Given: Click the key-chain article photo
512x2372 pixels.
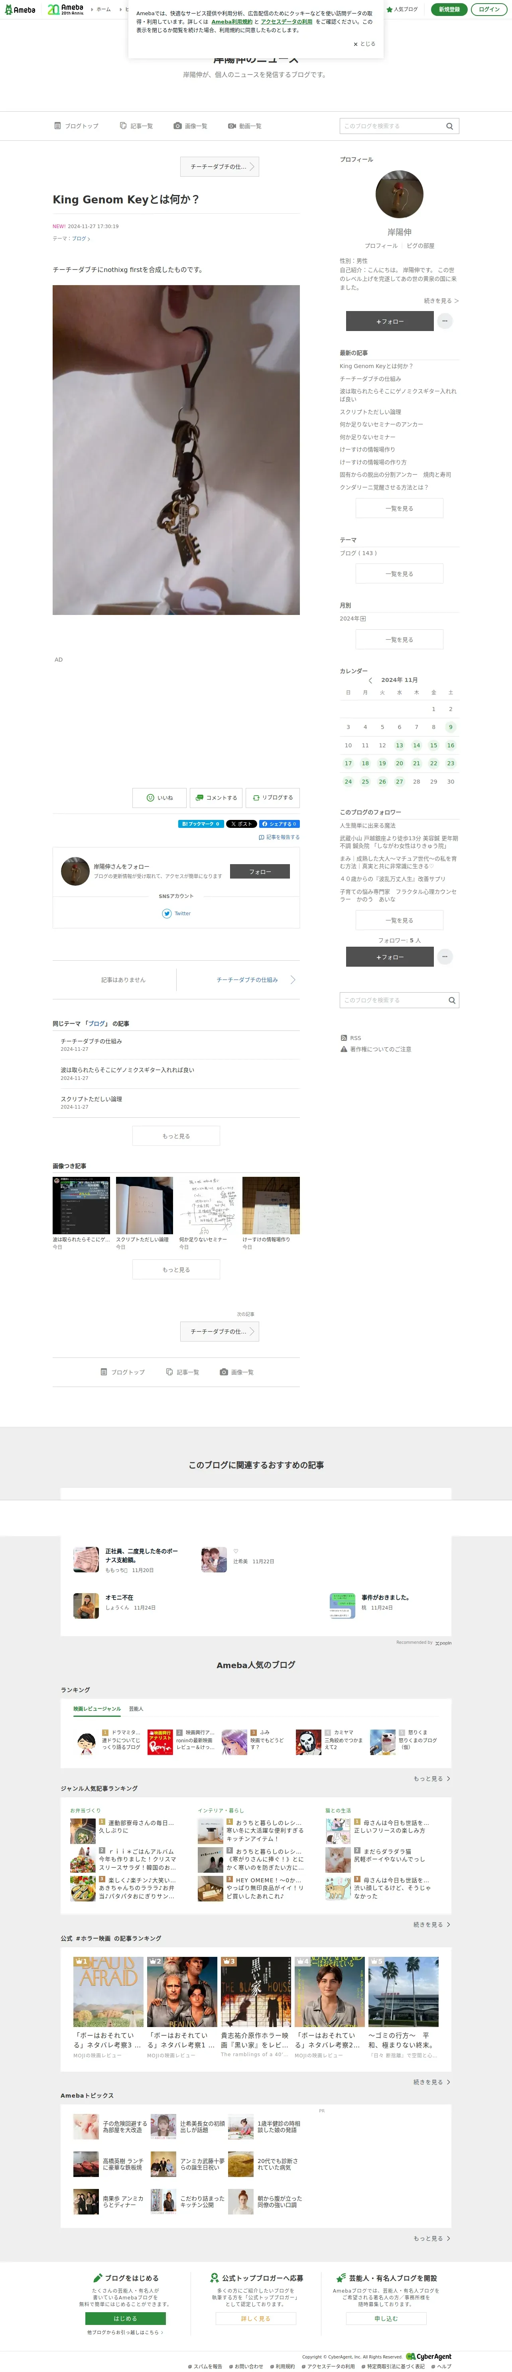Looking at the screenshot, I should 176,449.
